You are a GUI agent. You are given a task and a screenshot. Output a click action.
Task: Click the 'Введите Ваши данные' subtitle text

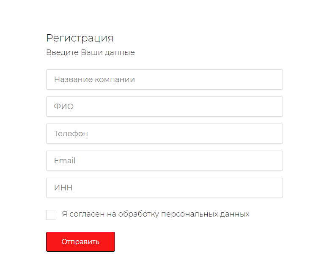90,53
